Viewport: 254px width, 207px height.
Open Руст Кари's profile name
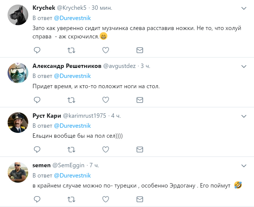point(46,116)
